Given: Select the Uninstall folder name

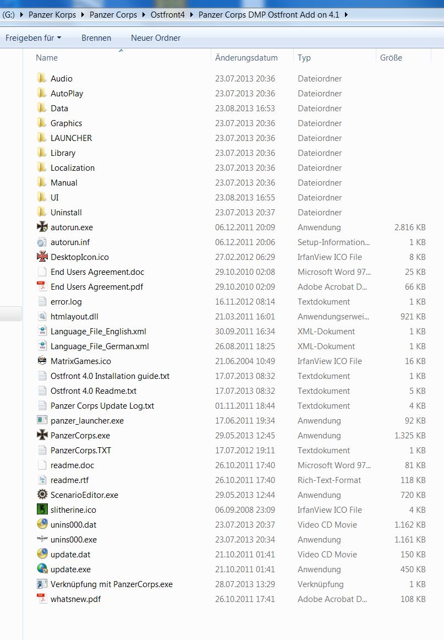Looking at the screenshot, I should (66, 212).
